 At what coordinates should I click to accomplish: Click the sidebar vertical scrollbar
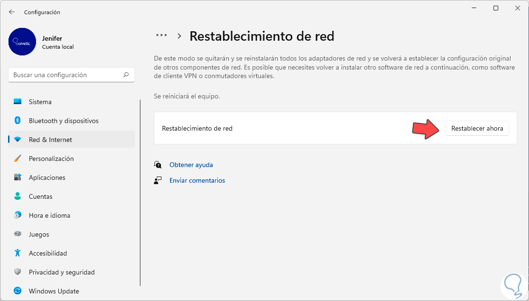tap(140, 189)
